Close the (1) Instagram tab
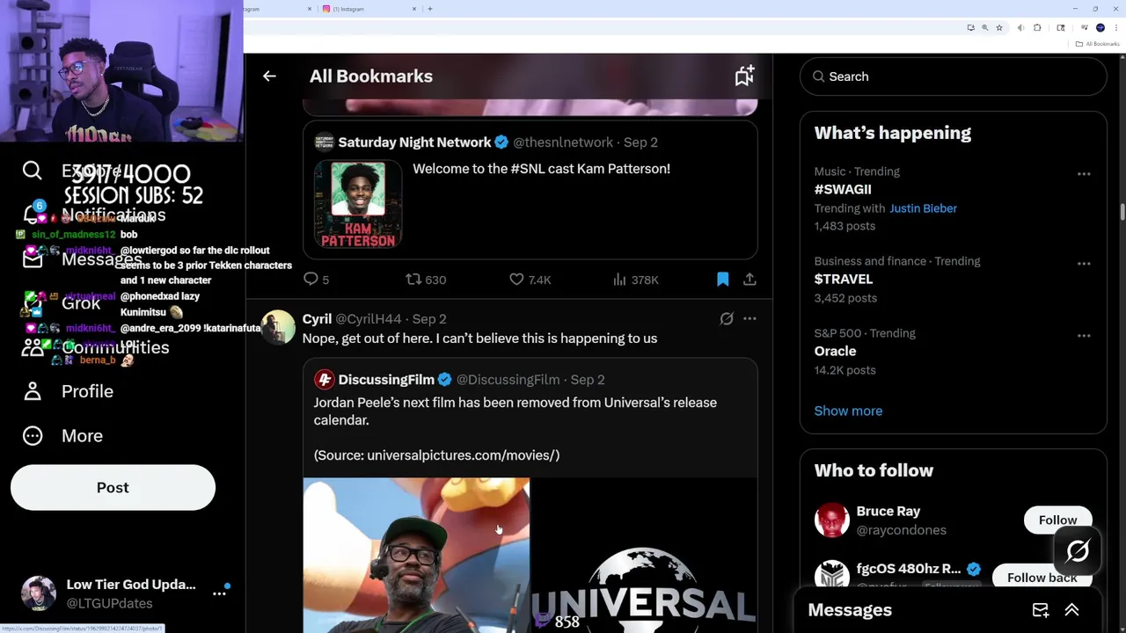The width and height of the screenshot is (1126, 633). pyautogui.click(x=415, y=9)
